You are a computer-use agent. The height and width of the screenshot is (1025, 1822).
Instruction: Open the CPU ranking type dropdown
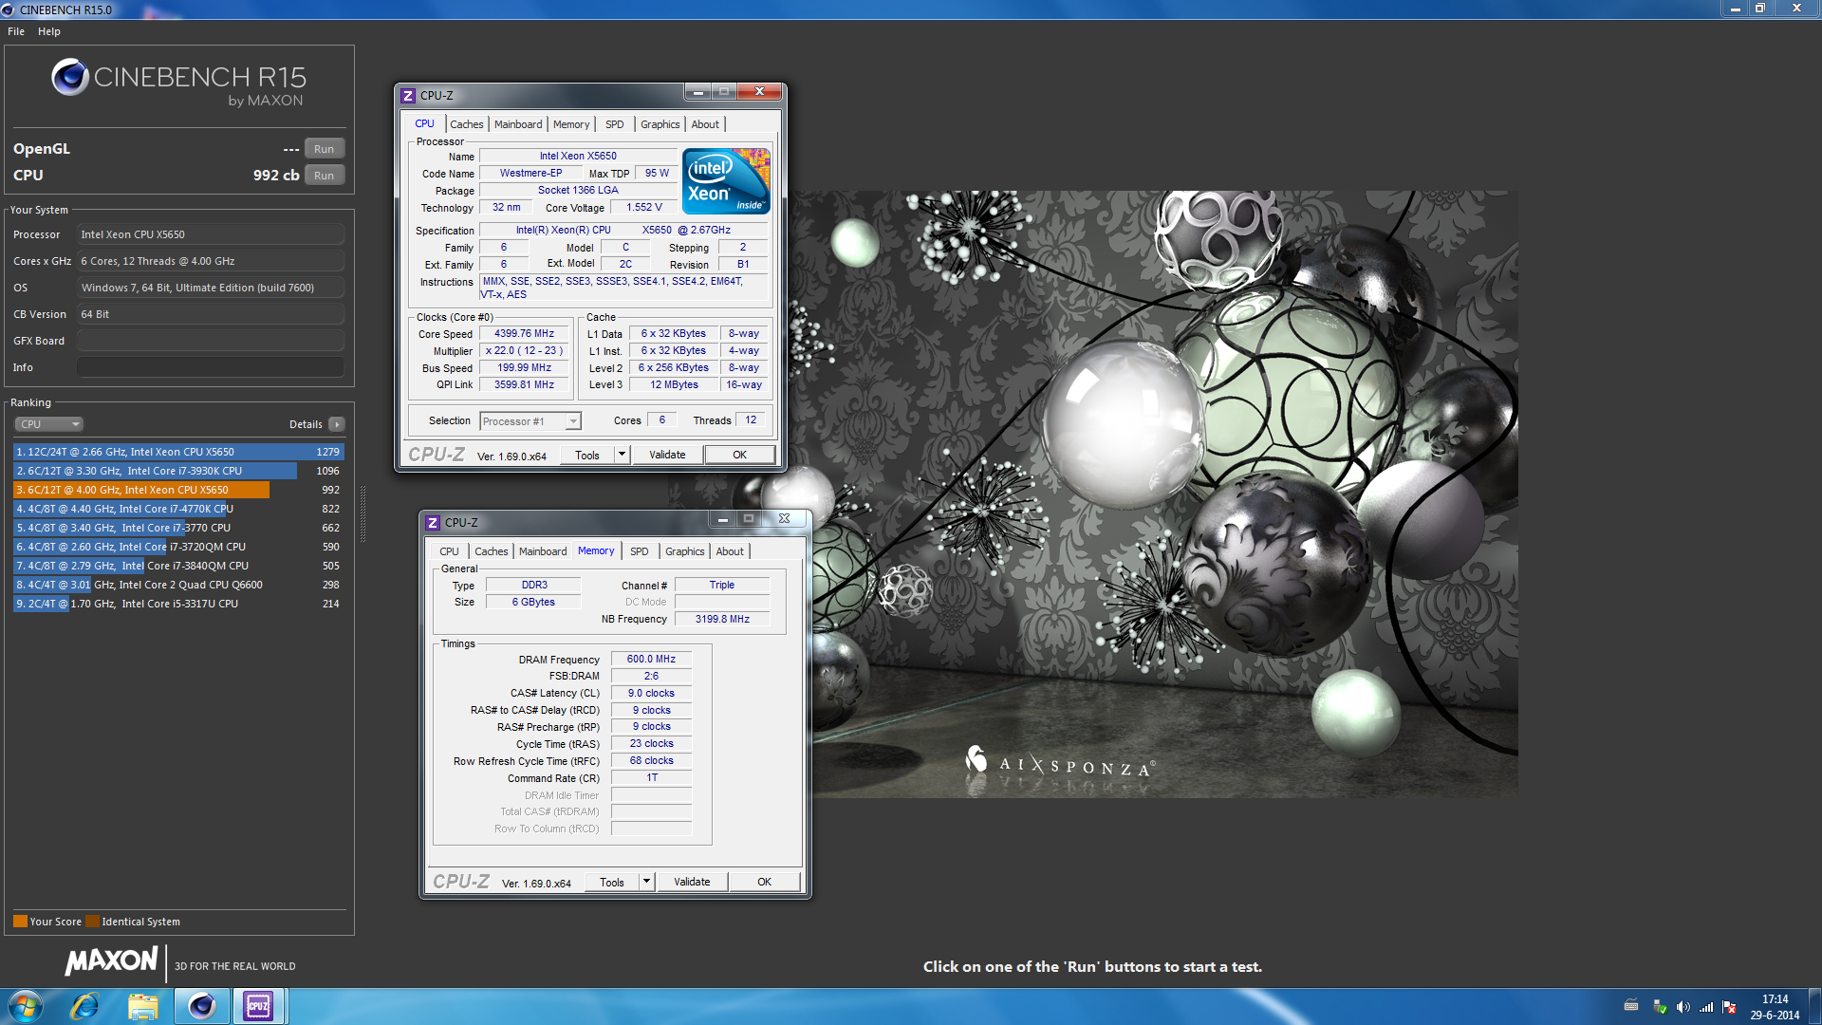click(48, 424)
